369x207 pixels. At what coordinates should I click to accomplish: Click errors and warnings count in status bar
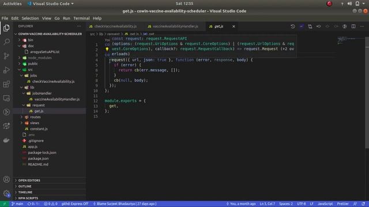tap(51, 204)
